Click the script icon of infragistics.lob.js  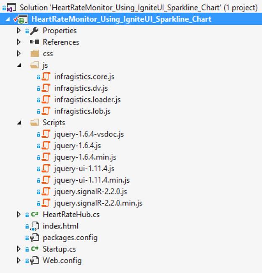[x=46, y=111]
